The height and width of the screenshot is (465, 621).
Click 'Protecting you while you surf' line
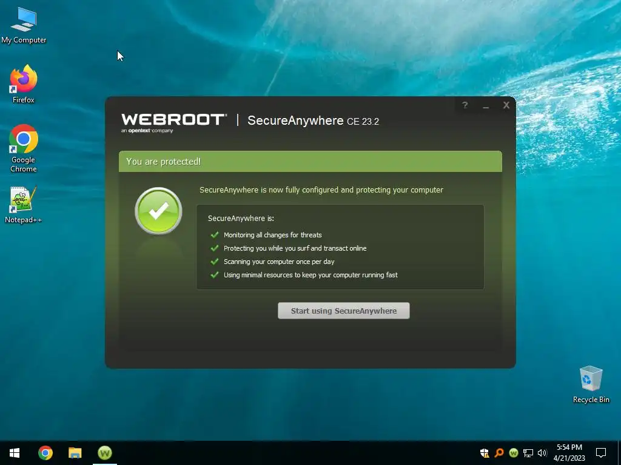coord(295,248)
